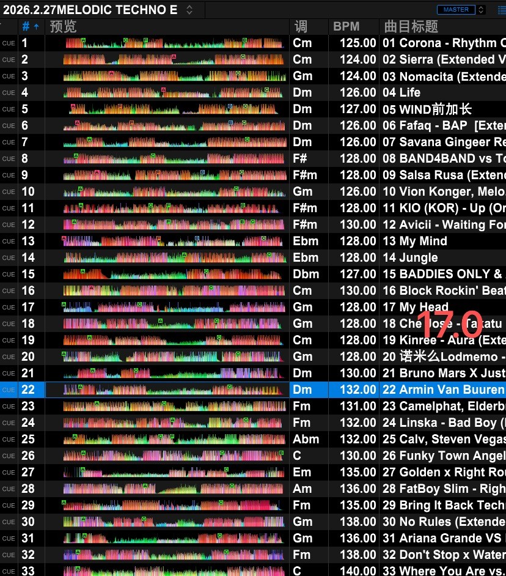Click the CUE icon for track 32
The image size is (506, 576).
click(x=9, y=555)
